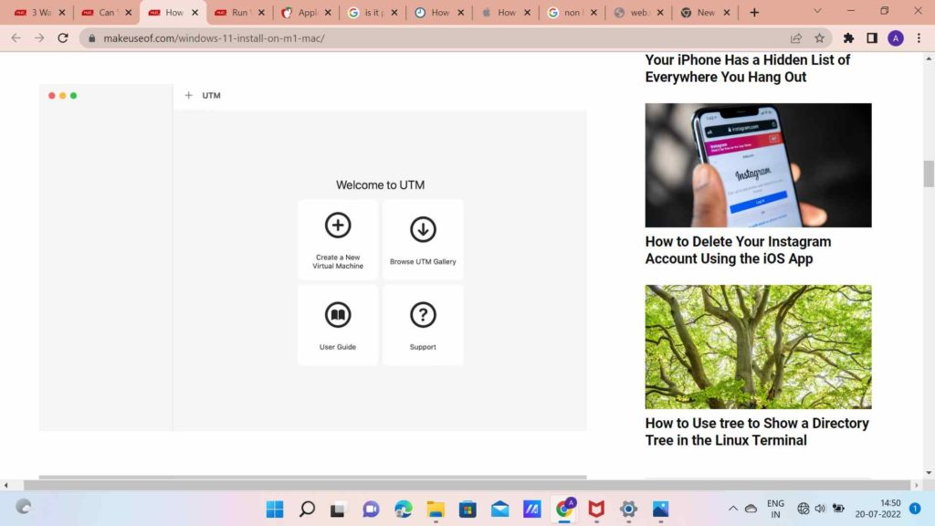Viewport: 935px width, 526px height.
Task: Click the Create a New Virtual Machine icon
Action: tap(338, 226)
